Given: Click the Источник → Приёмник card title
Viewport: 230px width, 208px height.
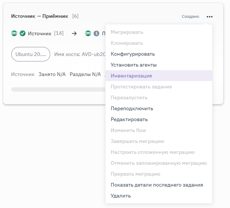Looking at the screenshot, I should tap(40, 16).
